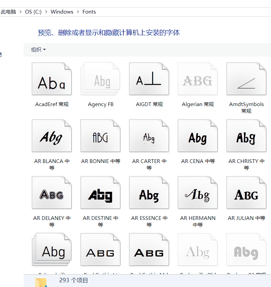
Task: Select the AR BONNIE font icon
Action: coord(100,136)
